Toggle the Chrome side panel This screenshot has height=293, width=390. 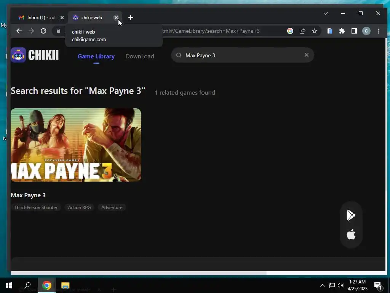pos(354,31)
